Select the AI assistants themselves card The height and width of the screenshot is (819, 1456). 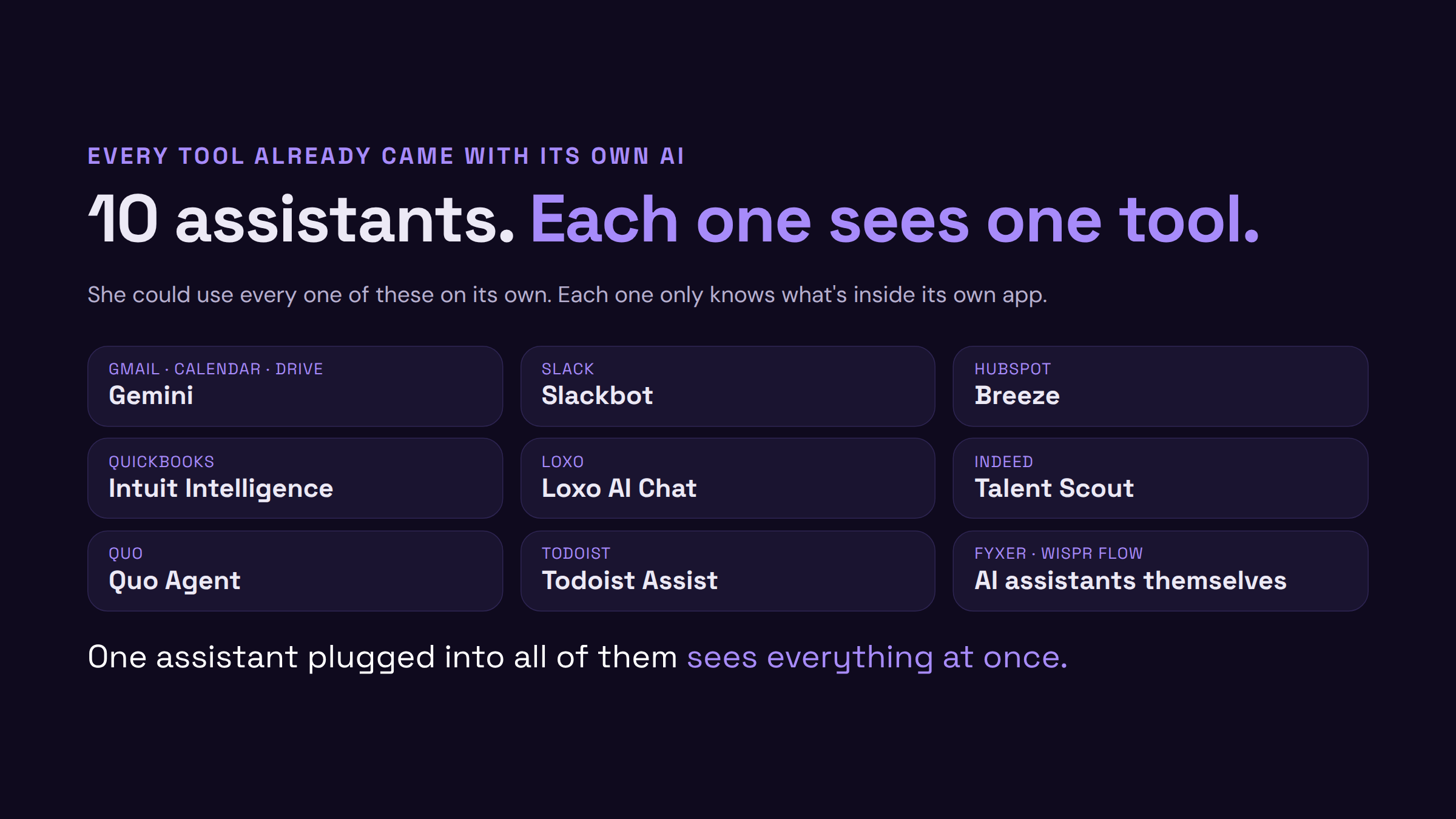[1161, 571]
